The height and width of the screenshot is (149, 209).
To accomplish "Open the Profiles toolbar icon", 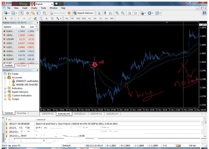I will (13, 13).
